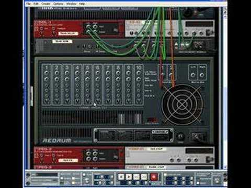Click DDL-1 delay left audio output jack

pyautogui.click(x=88, y=32)
